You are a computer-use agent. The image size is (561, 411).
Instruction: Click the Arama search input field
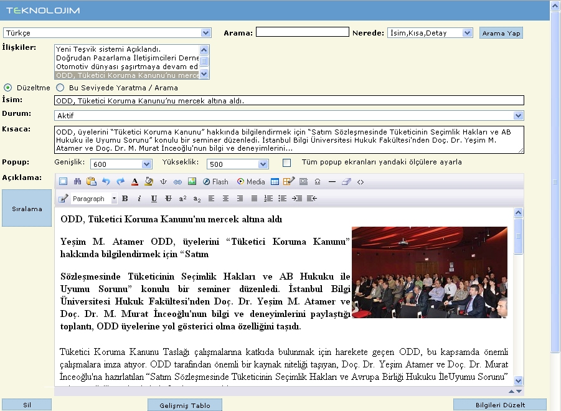pyautogui.click(x=303, y=32)
